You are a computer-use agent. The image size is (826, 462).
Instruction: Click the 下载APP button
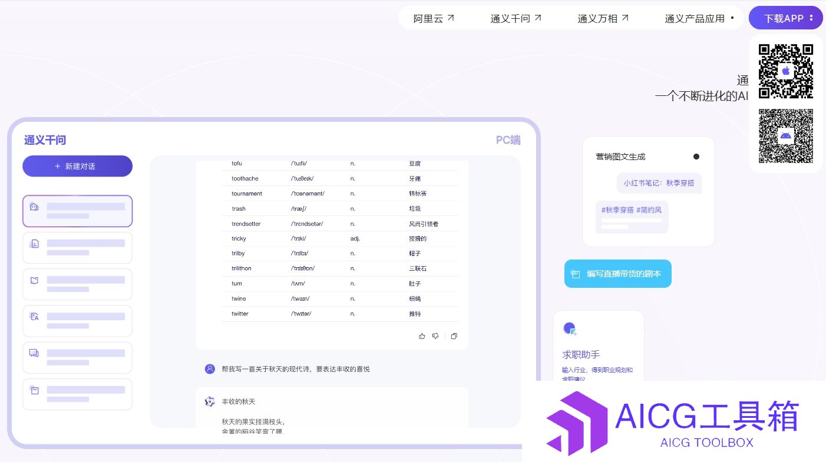click(x=786, y=18)
